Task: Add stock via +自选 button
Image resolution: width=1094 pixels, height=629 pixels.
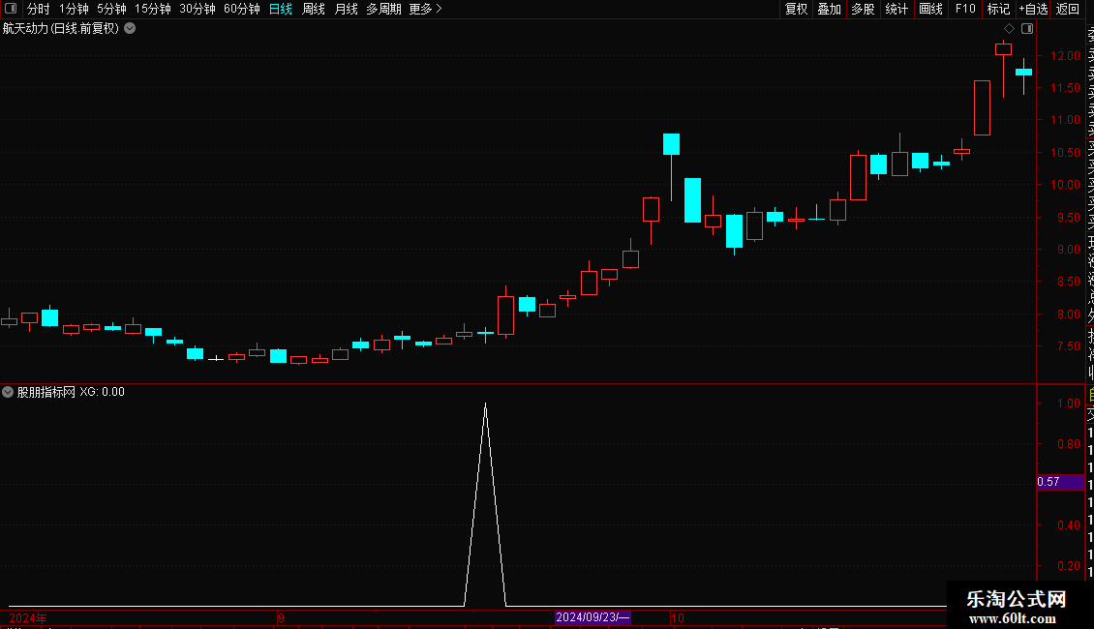Action: pos(1033,9)
